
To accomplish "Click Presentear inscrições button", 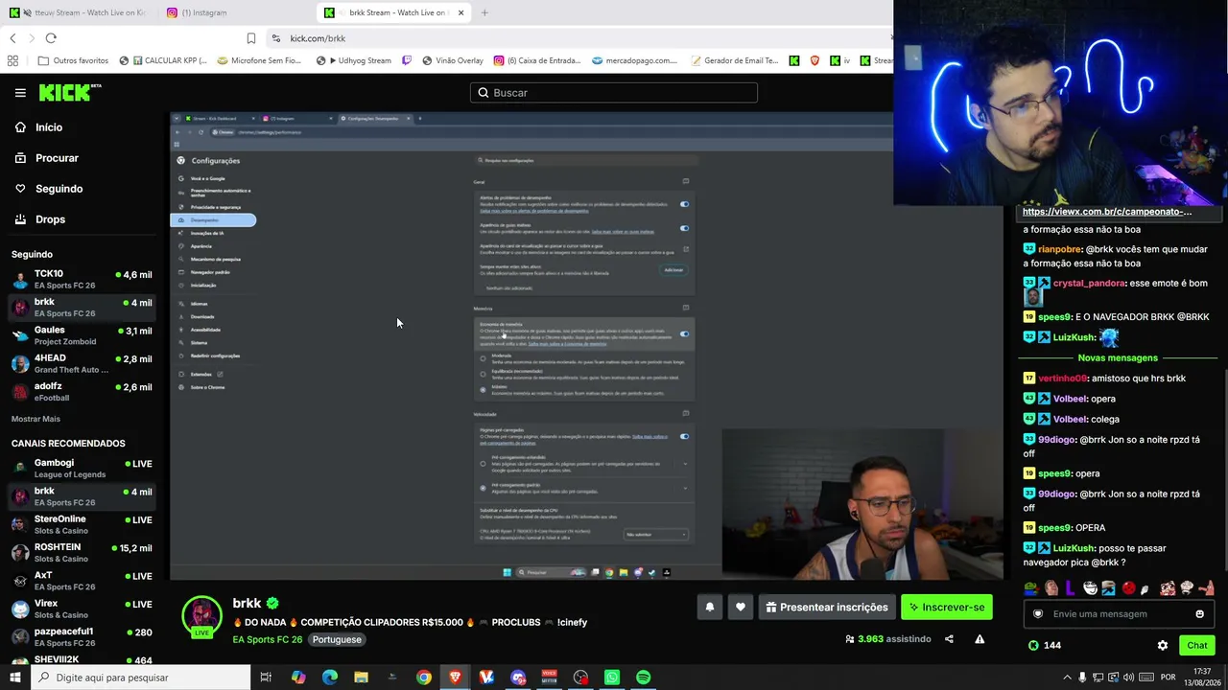I will coord(827,607).
